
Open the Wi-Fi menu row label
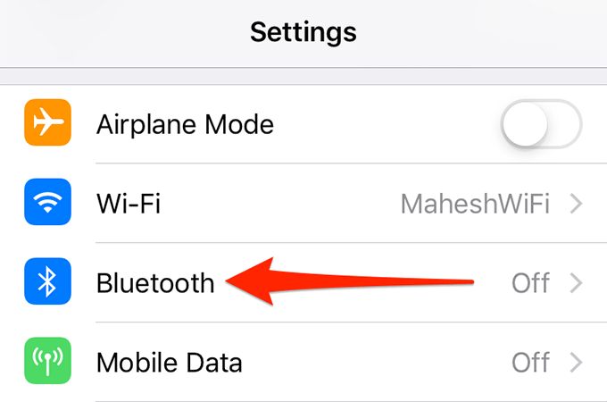[129, 204]
